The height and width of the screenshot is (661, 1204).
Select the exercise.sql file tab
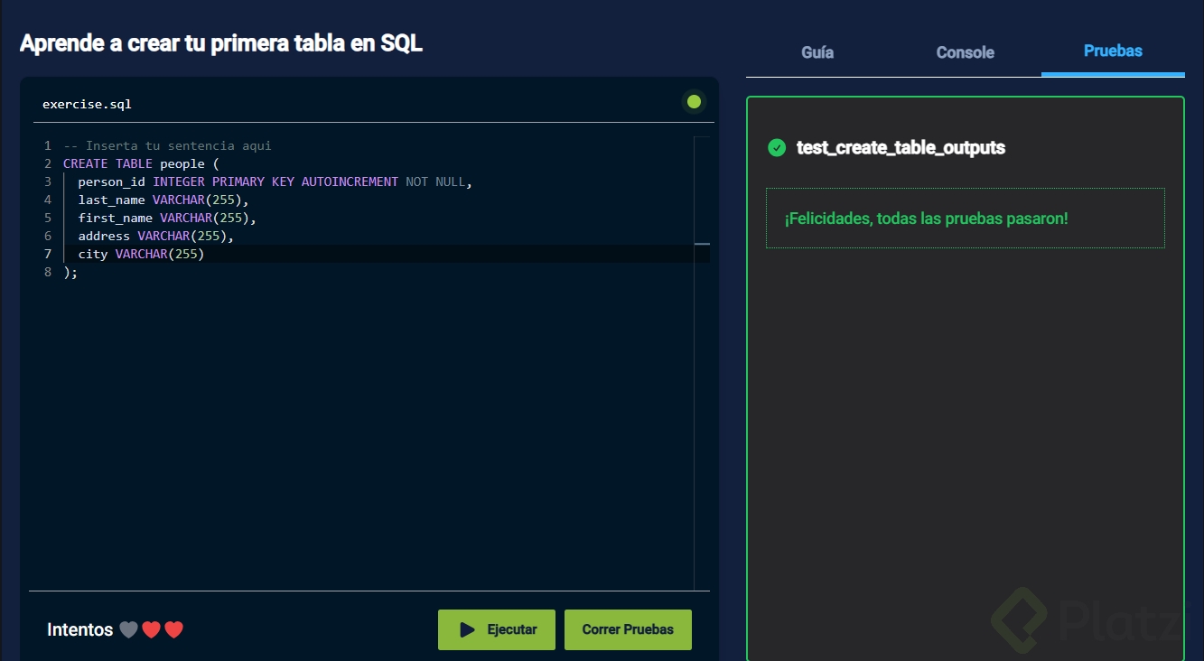(x=87, y=104)
